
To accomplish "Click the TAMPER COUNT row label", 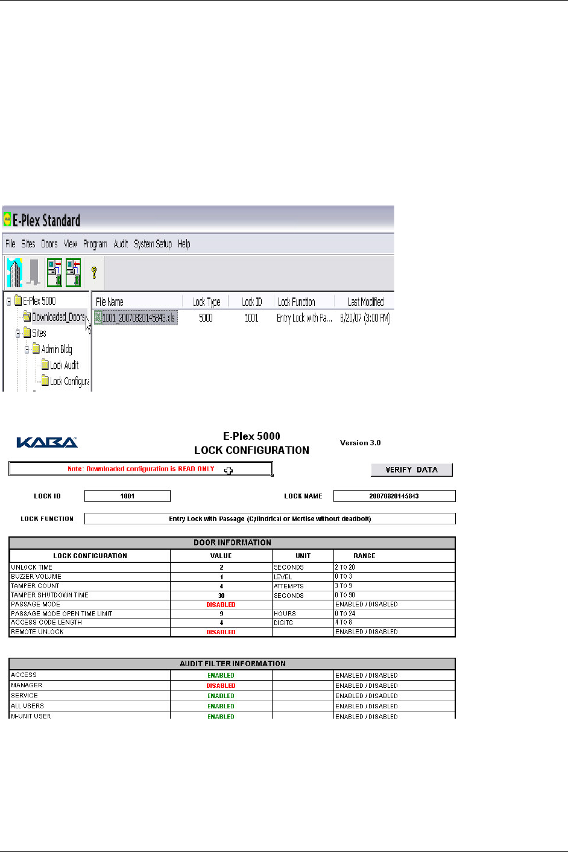I will [x=35, y=586].
